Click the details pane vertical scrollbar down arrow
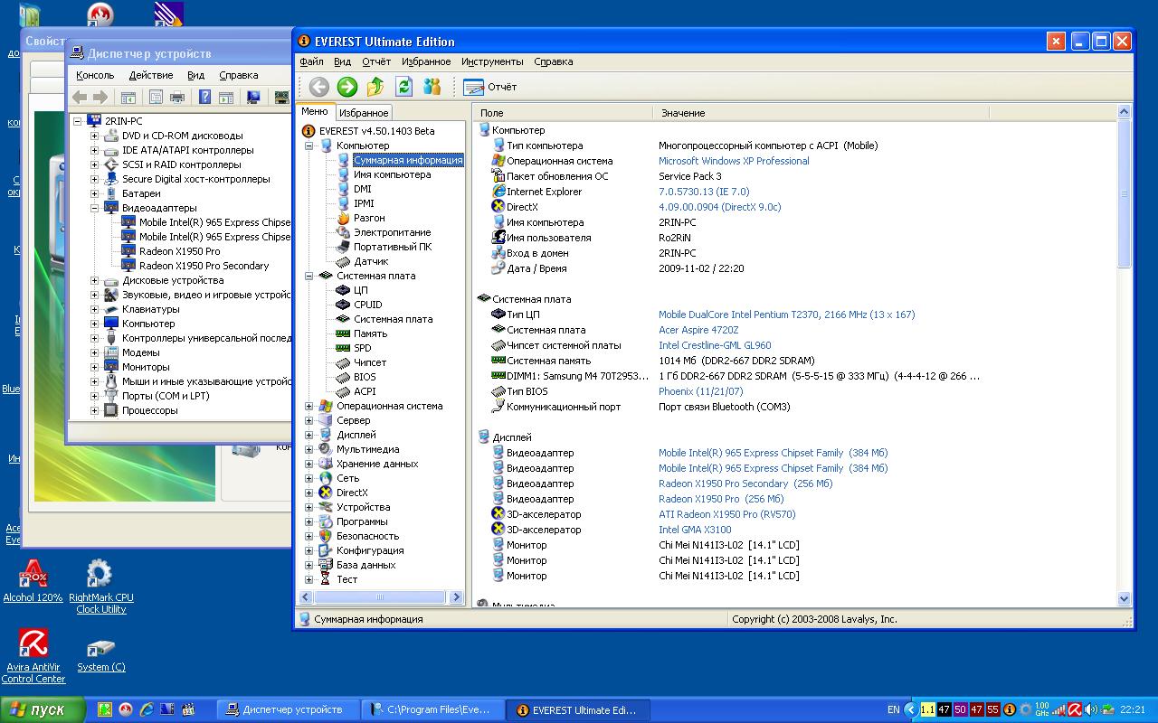Image resolution: width=1158 pixels, height=723 pixels. click(1125, 598)
